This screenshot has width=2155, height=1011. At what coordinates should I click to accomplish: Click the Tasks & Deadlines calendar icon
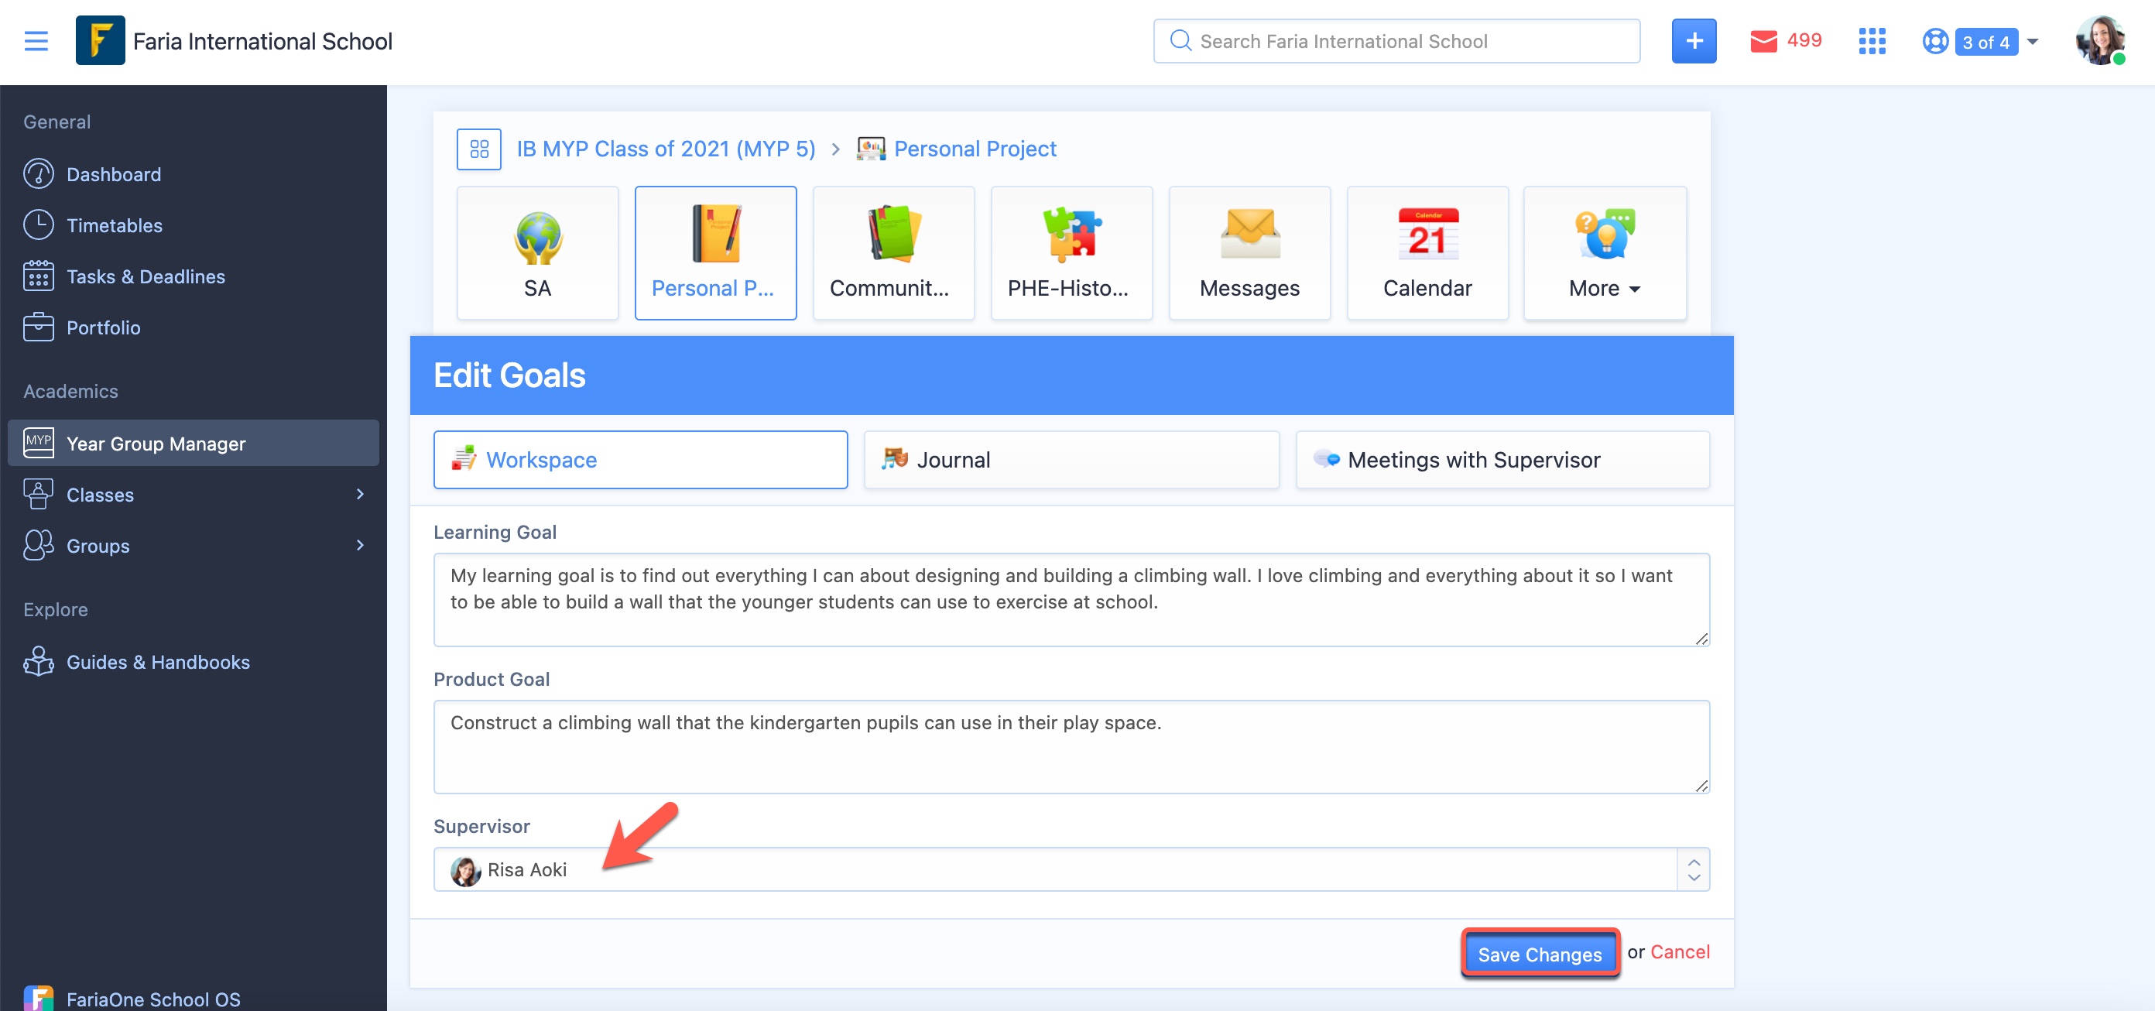click(x=39, y=276)
